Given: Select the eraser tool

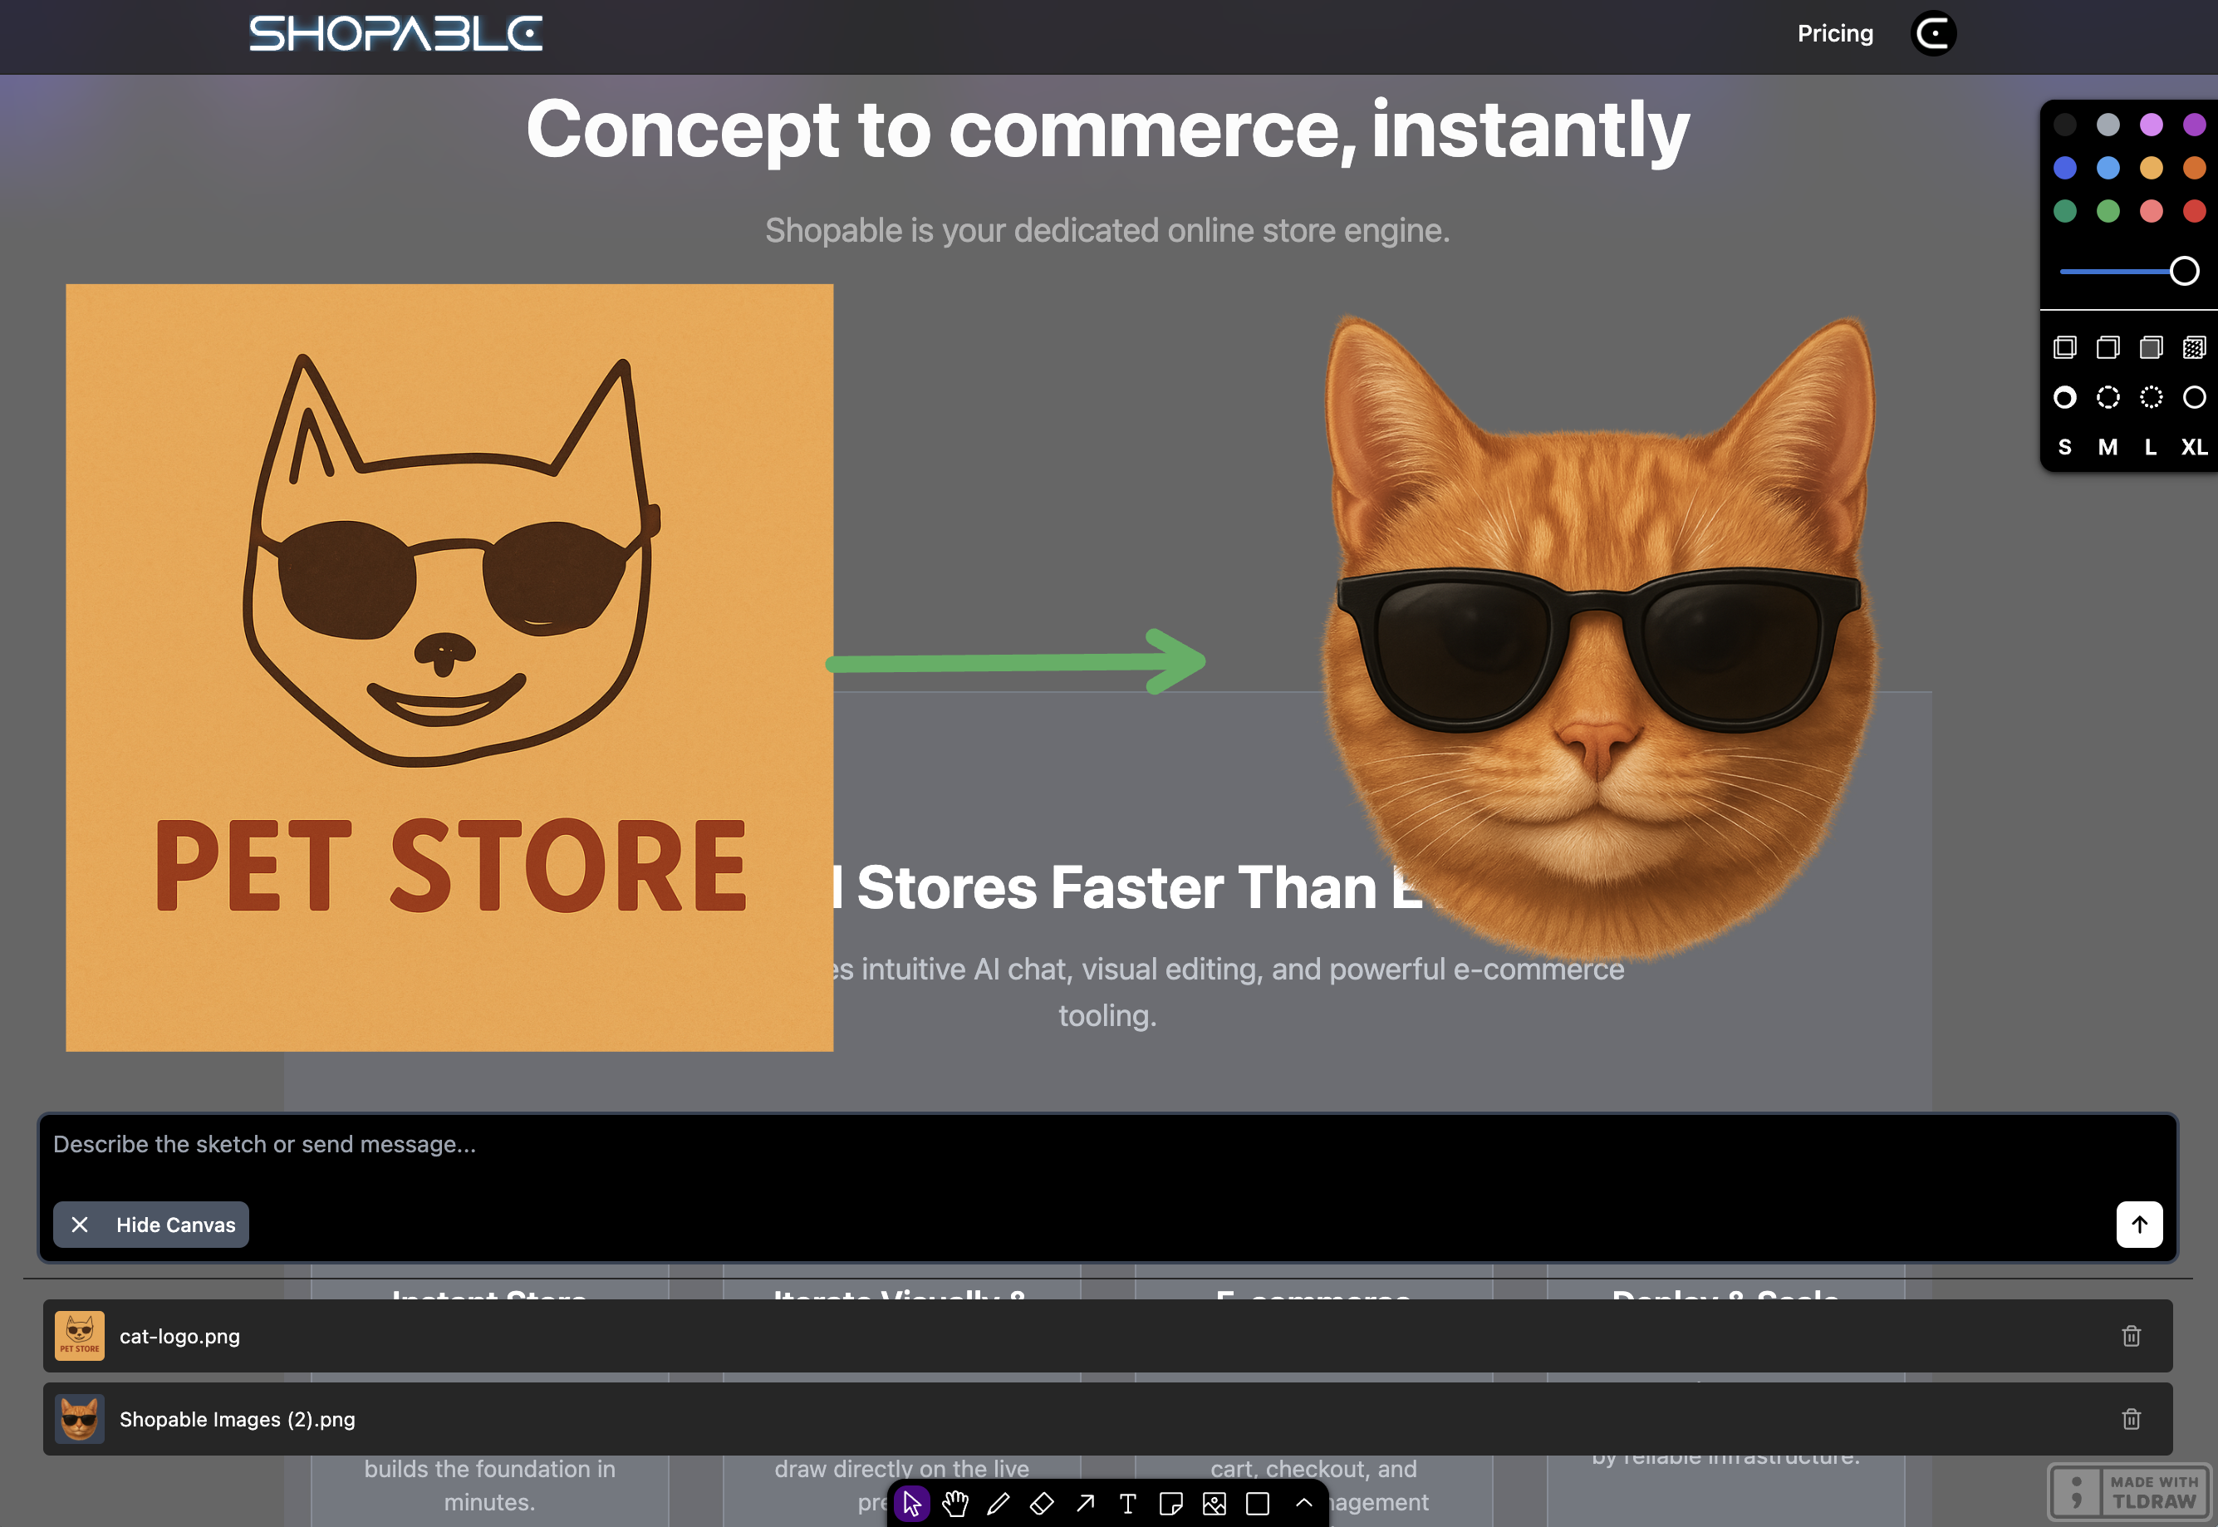Looking at the screenshot, I should 1042,1504.
